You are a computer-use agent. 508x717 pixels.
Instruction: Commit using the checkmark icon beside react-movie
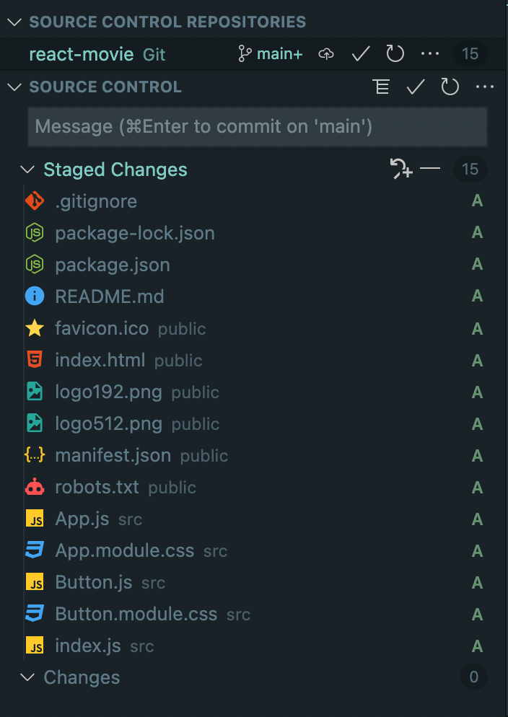(360, 53)
